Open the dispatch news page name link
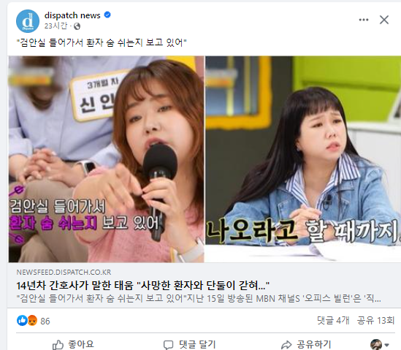The image size is (401, 350). (72, 15)
